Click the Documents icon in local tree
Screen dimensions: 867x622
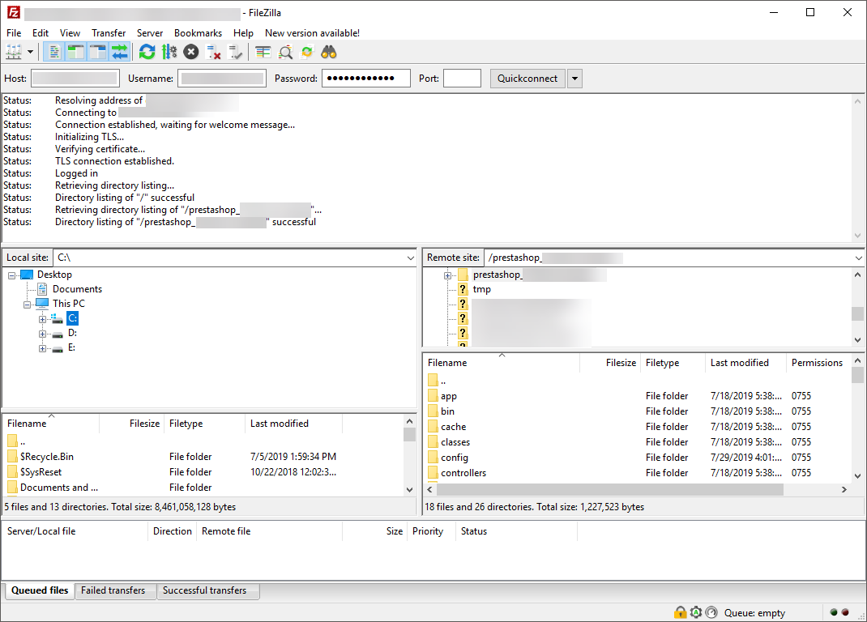point(42,288)
